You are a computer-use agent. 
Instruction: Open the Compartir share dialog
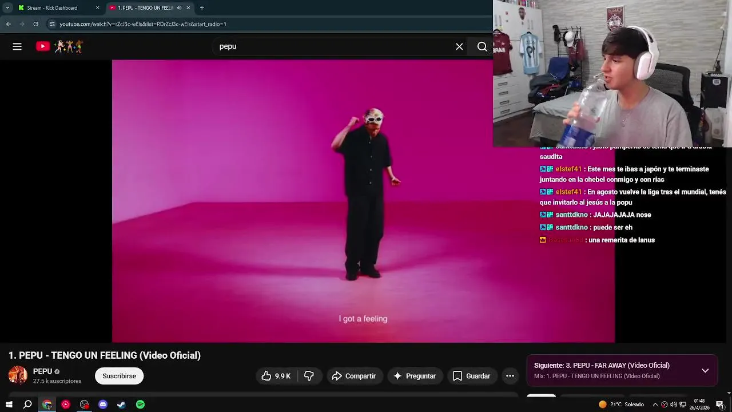click(x=354, y=376)
